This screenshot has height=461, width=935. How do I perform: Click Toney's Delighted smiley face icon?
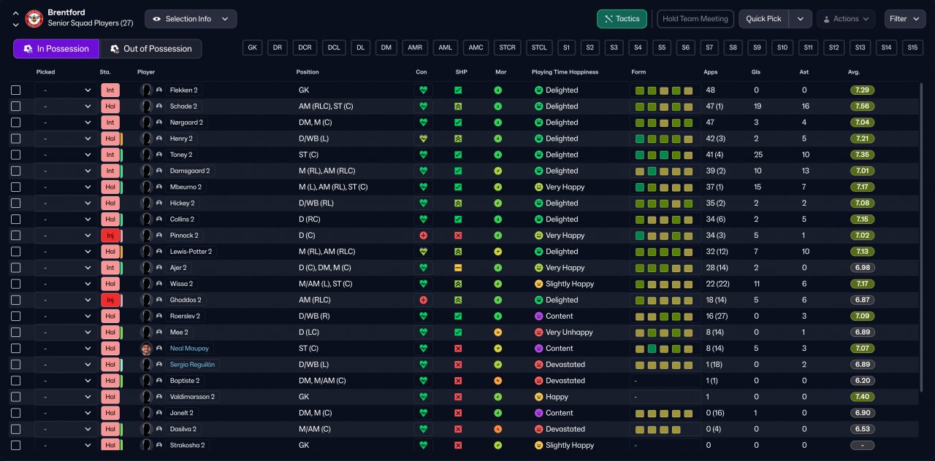538,155
